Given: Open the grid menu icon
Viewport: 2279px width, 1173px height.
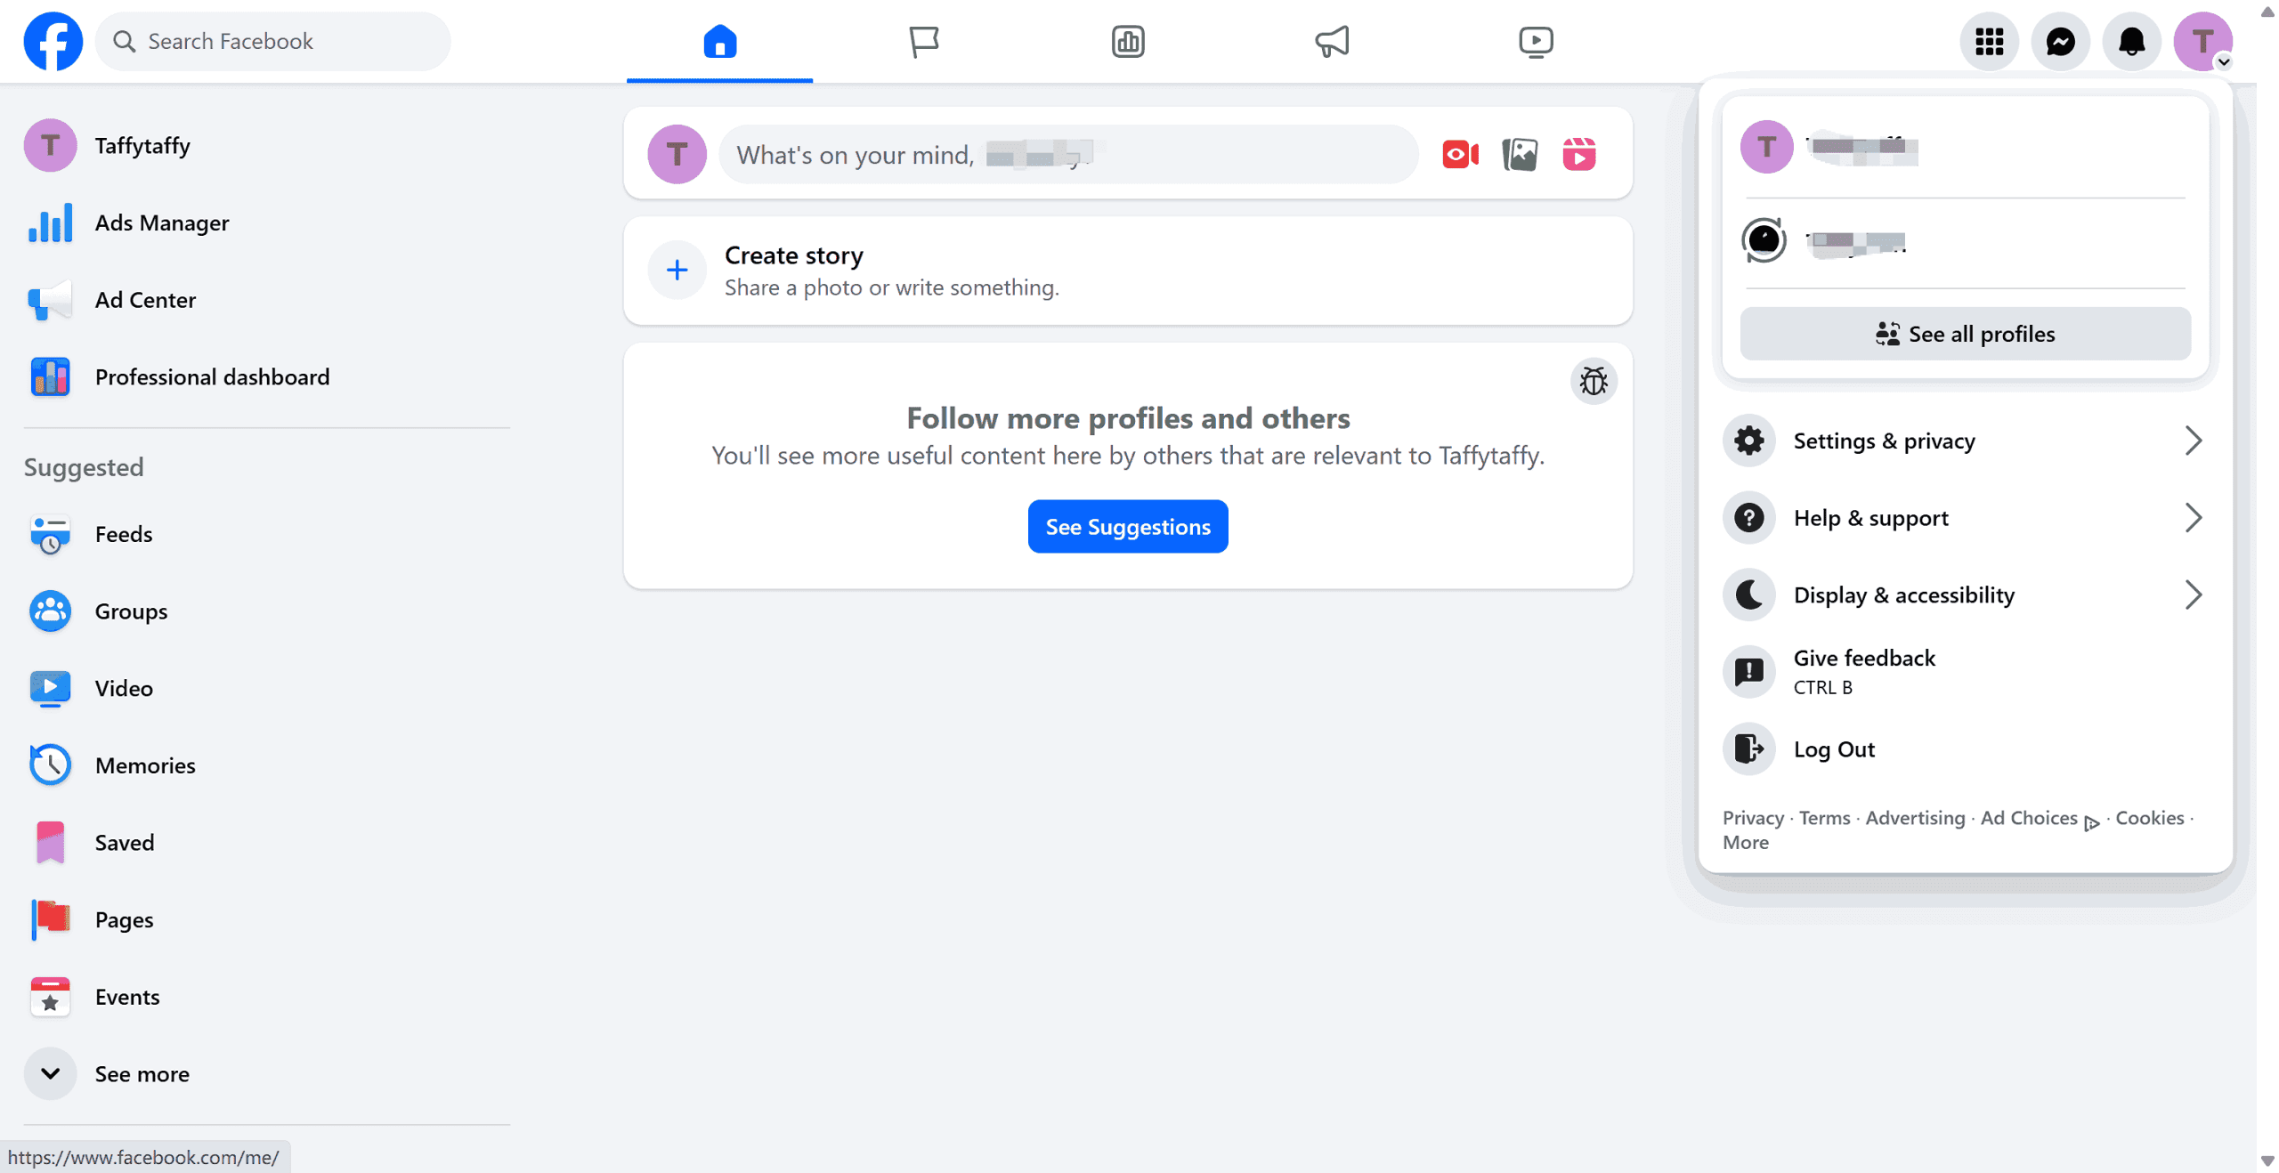Looking at the screenshot, I should pos(1989,42).
